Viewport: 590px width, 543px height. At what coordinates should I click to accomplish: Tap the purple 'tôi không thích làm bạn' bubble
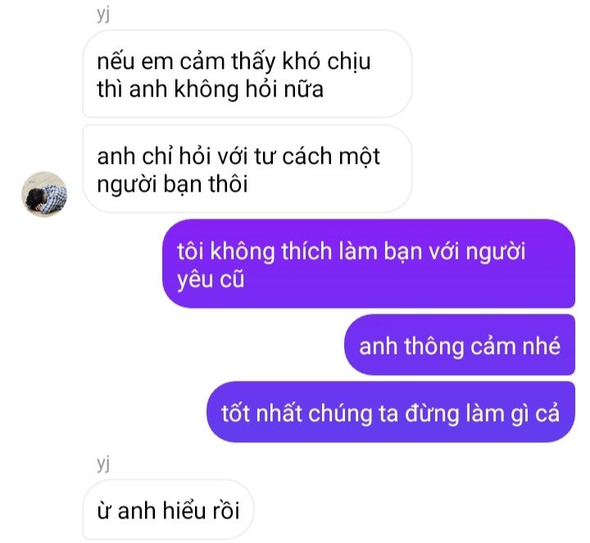(x=369, y=264)
